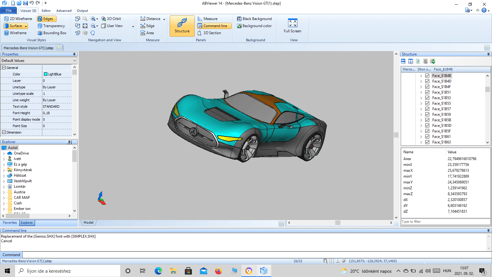
Task: Open the 3D Section panel
Action: point(209,33)
